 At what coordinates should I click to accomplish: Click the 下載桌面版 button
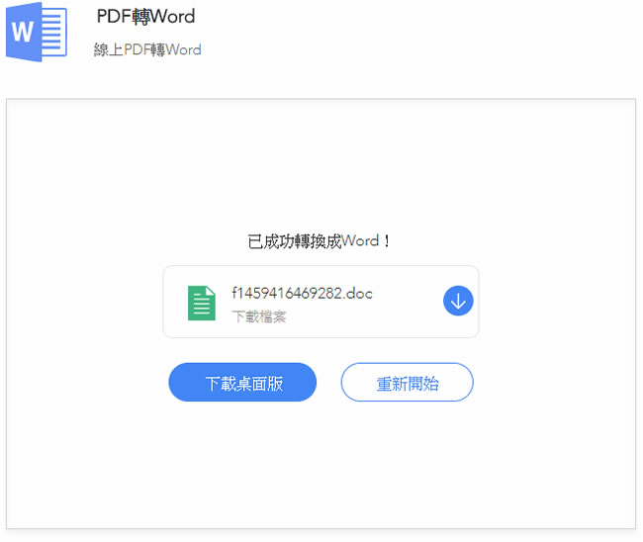[x=242, y=382]
